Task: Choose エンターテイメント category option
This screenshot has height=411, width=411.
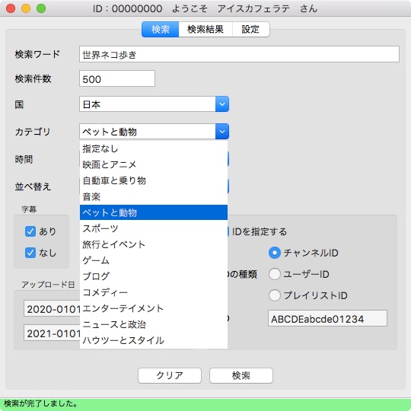Action: coord(154,308)
